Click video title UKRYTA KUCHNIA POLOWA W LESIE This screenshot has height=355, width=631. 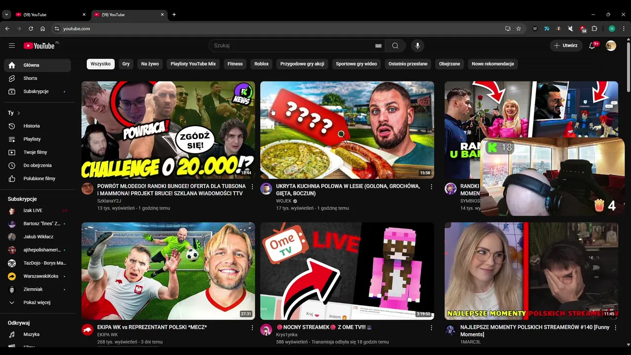click(x=348, y=190)
